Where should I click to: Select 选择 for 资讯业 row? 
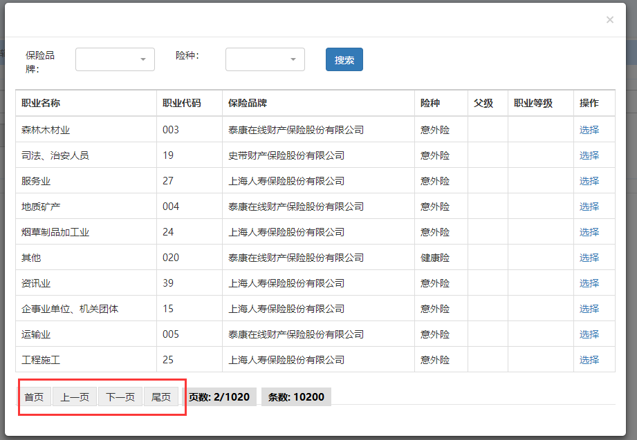(x=589, y=283)
